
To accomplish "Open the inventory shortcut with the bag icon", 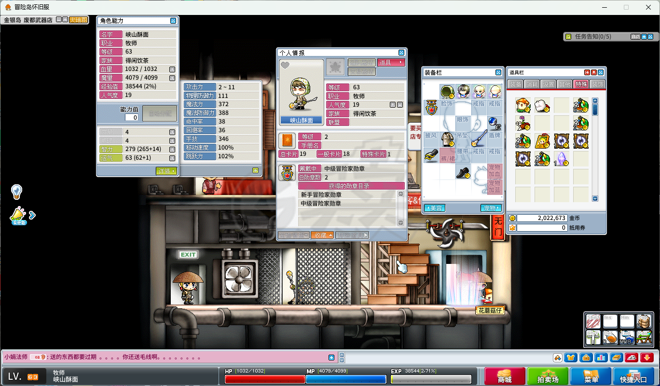I will pos(586,358).
